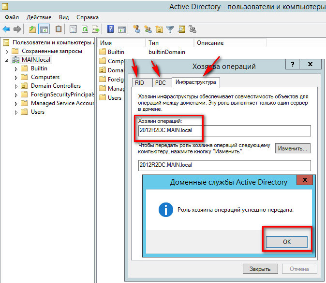The width and height of the screenshot is (326, 283).
Task: Go up one level with folder-arrow icon
Action: (32, 29)
